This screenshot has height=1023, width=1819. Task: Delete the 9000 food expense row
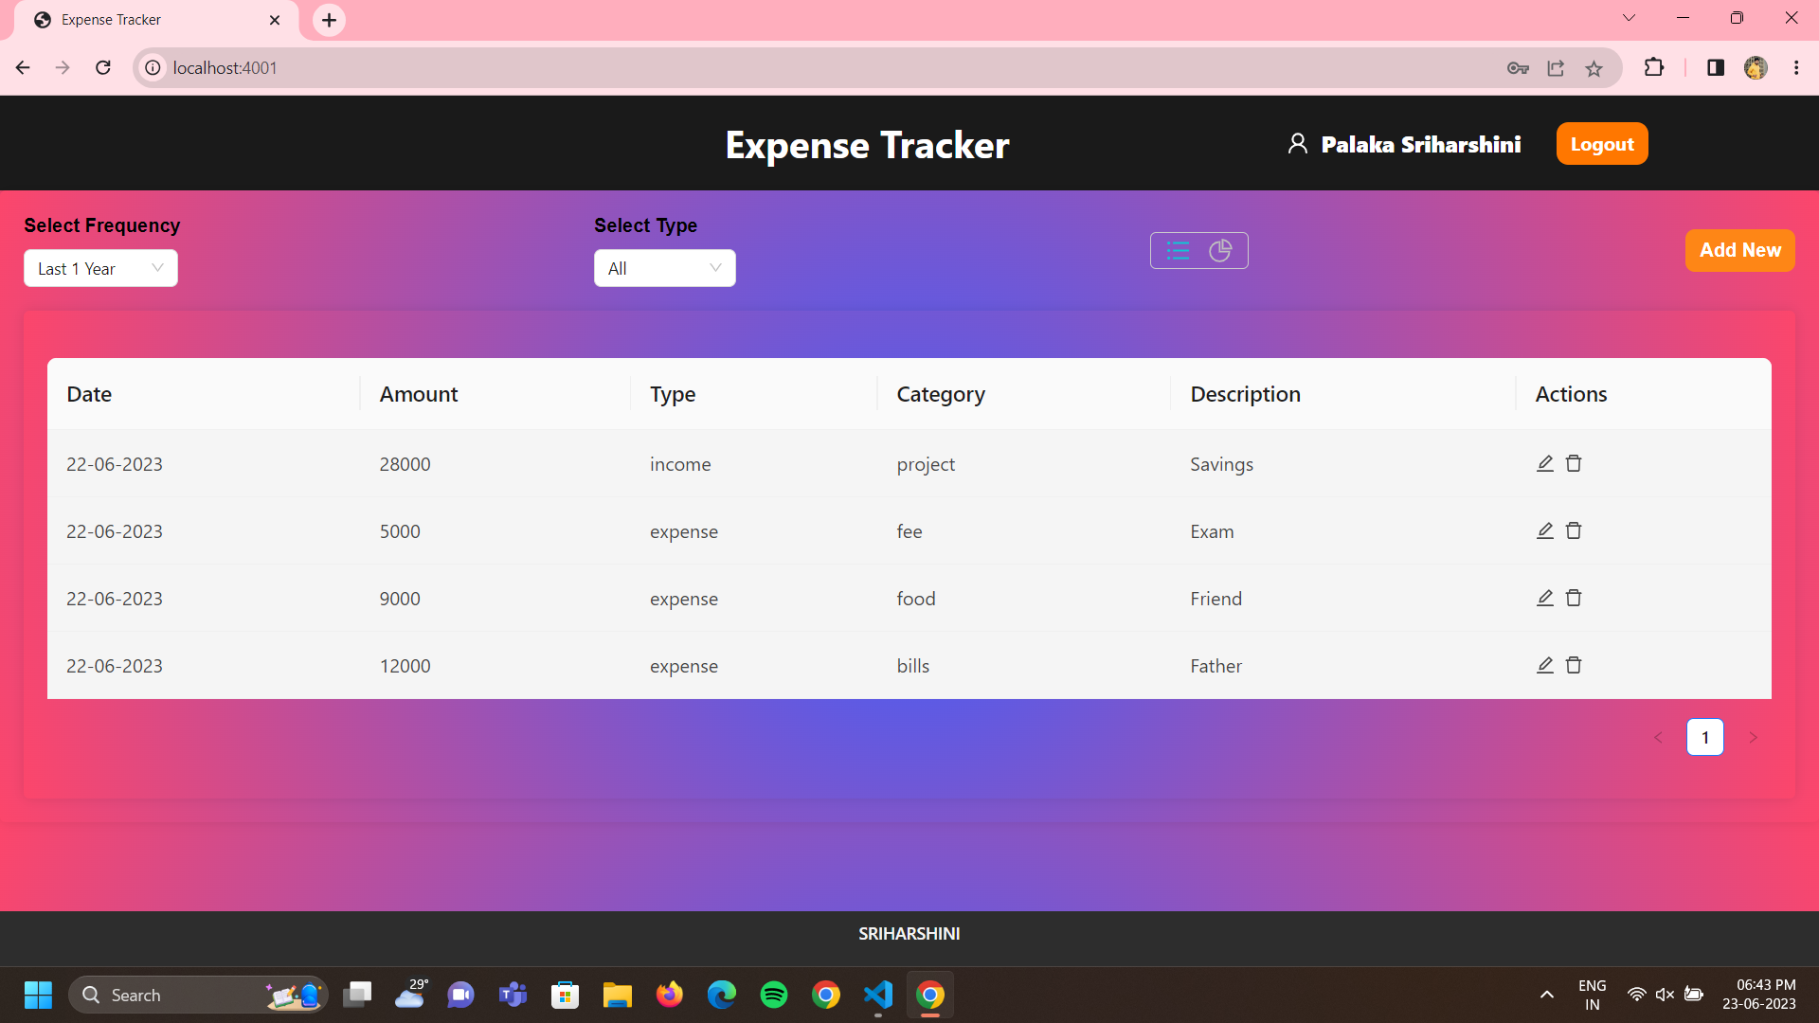1574,598
